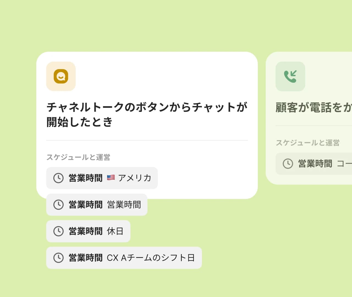
Task: Click the divider line under the chat card title
Action: [x=147, y=140]
